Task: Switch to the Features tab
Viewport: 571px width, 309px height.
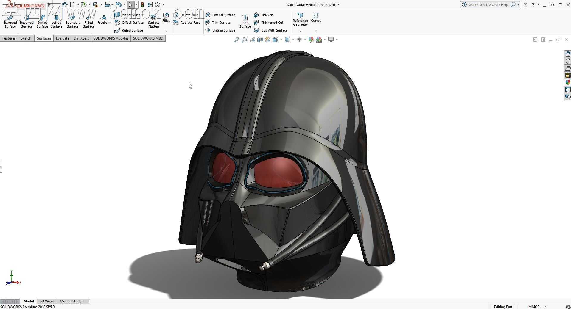Action: click(9, 38)
